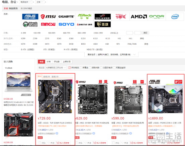Select the red MINGSU brand logo
The image size is (185, 146).
click(48, 24)
